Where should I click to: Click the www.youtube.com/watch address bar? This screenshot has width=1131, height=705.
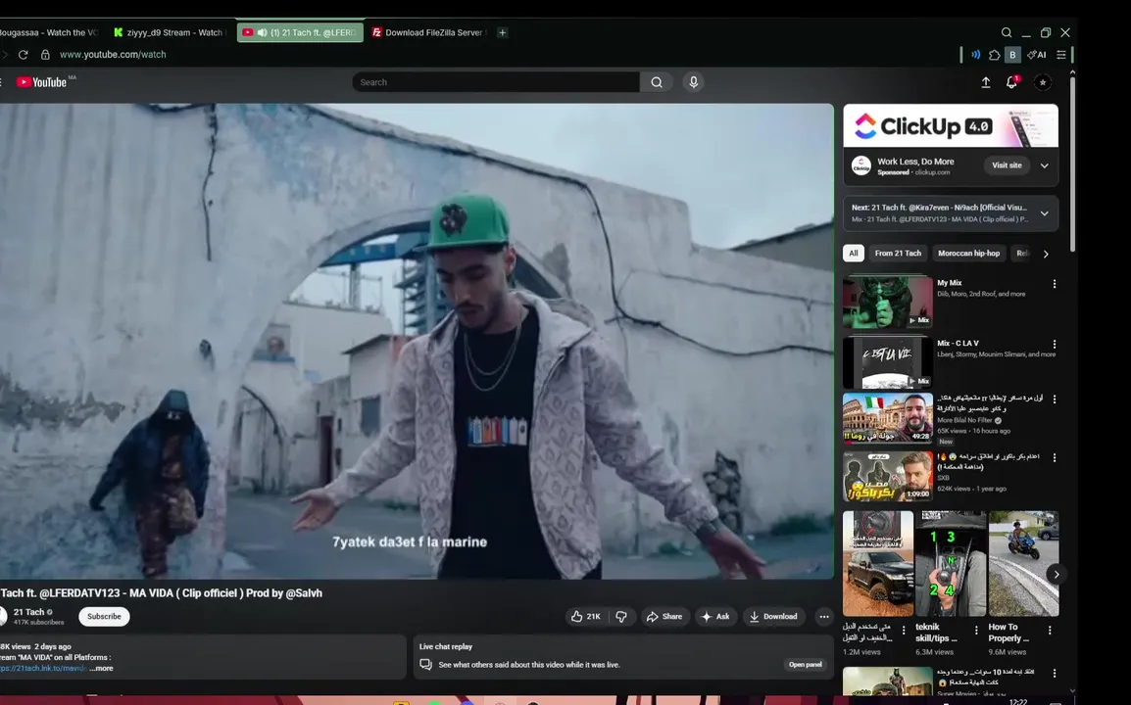pos(113,55)
